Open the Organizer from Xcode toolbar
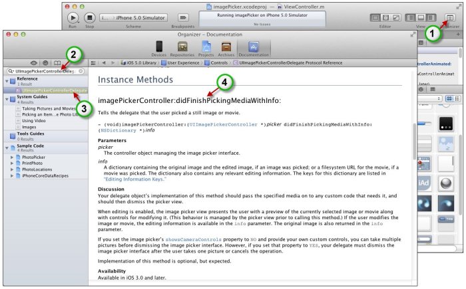Image resolution: width=466 pixels, height=289 pixels. pyautogui.click(x=450, y=18)
